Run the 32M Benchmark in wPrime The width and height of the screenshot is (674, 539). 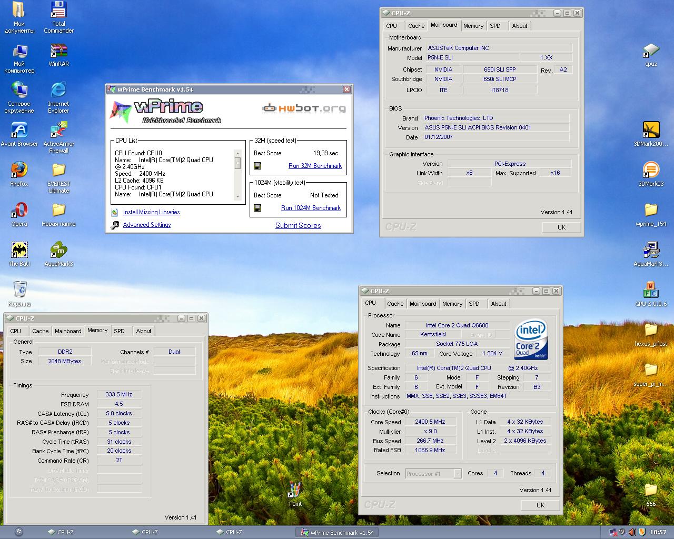tap(315, 166)
